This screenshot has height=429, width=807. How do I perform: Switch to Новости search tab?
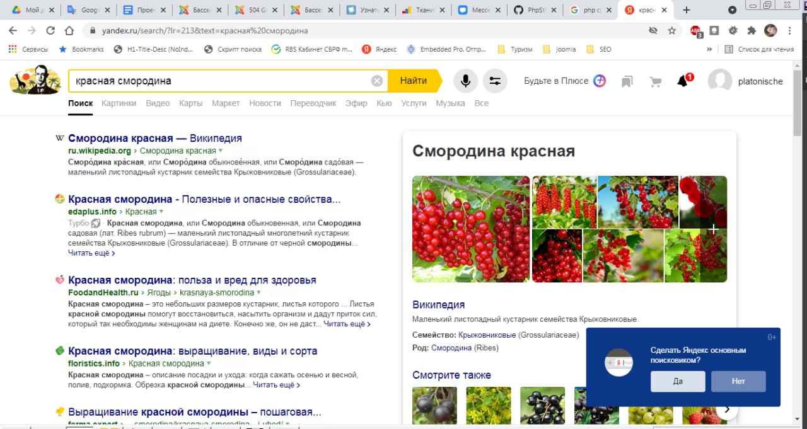(x=265, y=103)
